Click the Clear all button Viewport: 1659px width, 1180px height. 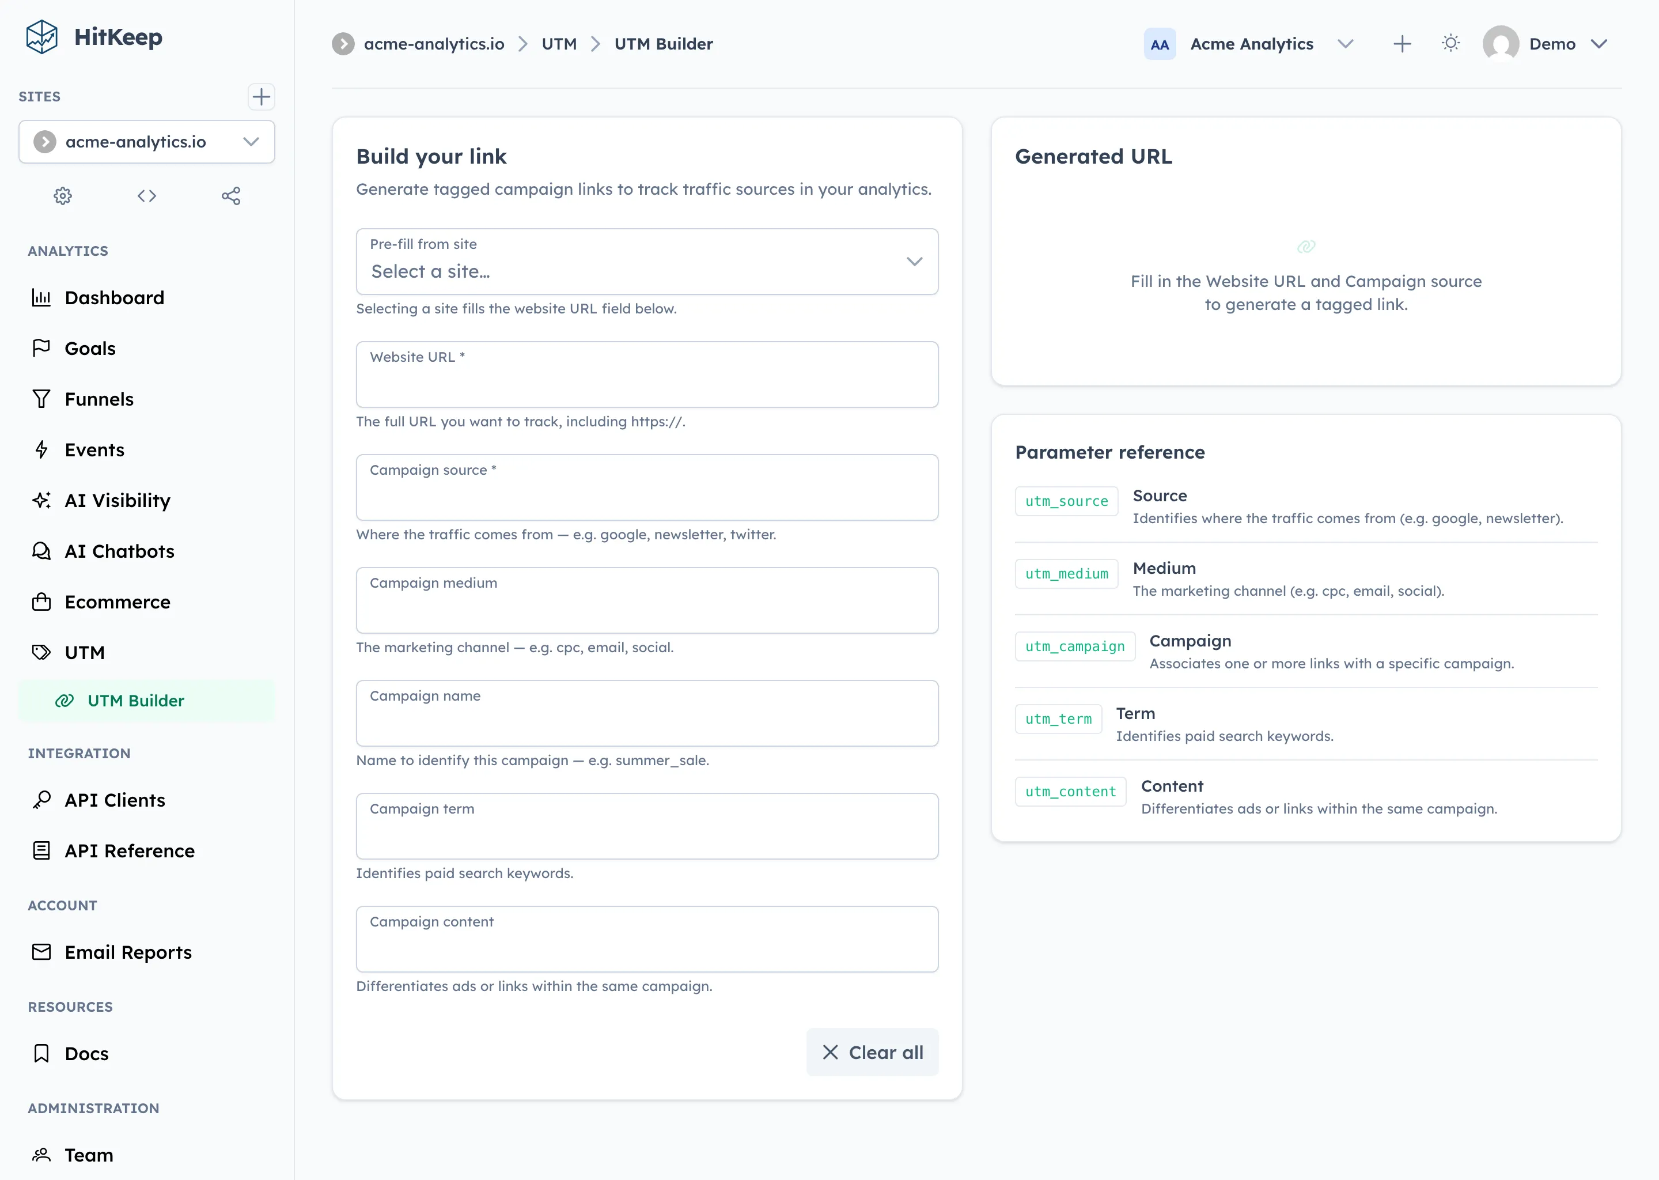click(872, 1052)
